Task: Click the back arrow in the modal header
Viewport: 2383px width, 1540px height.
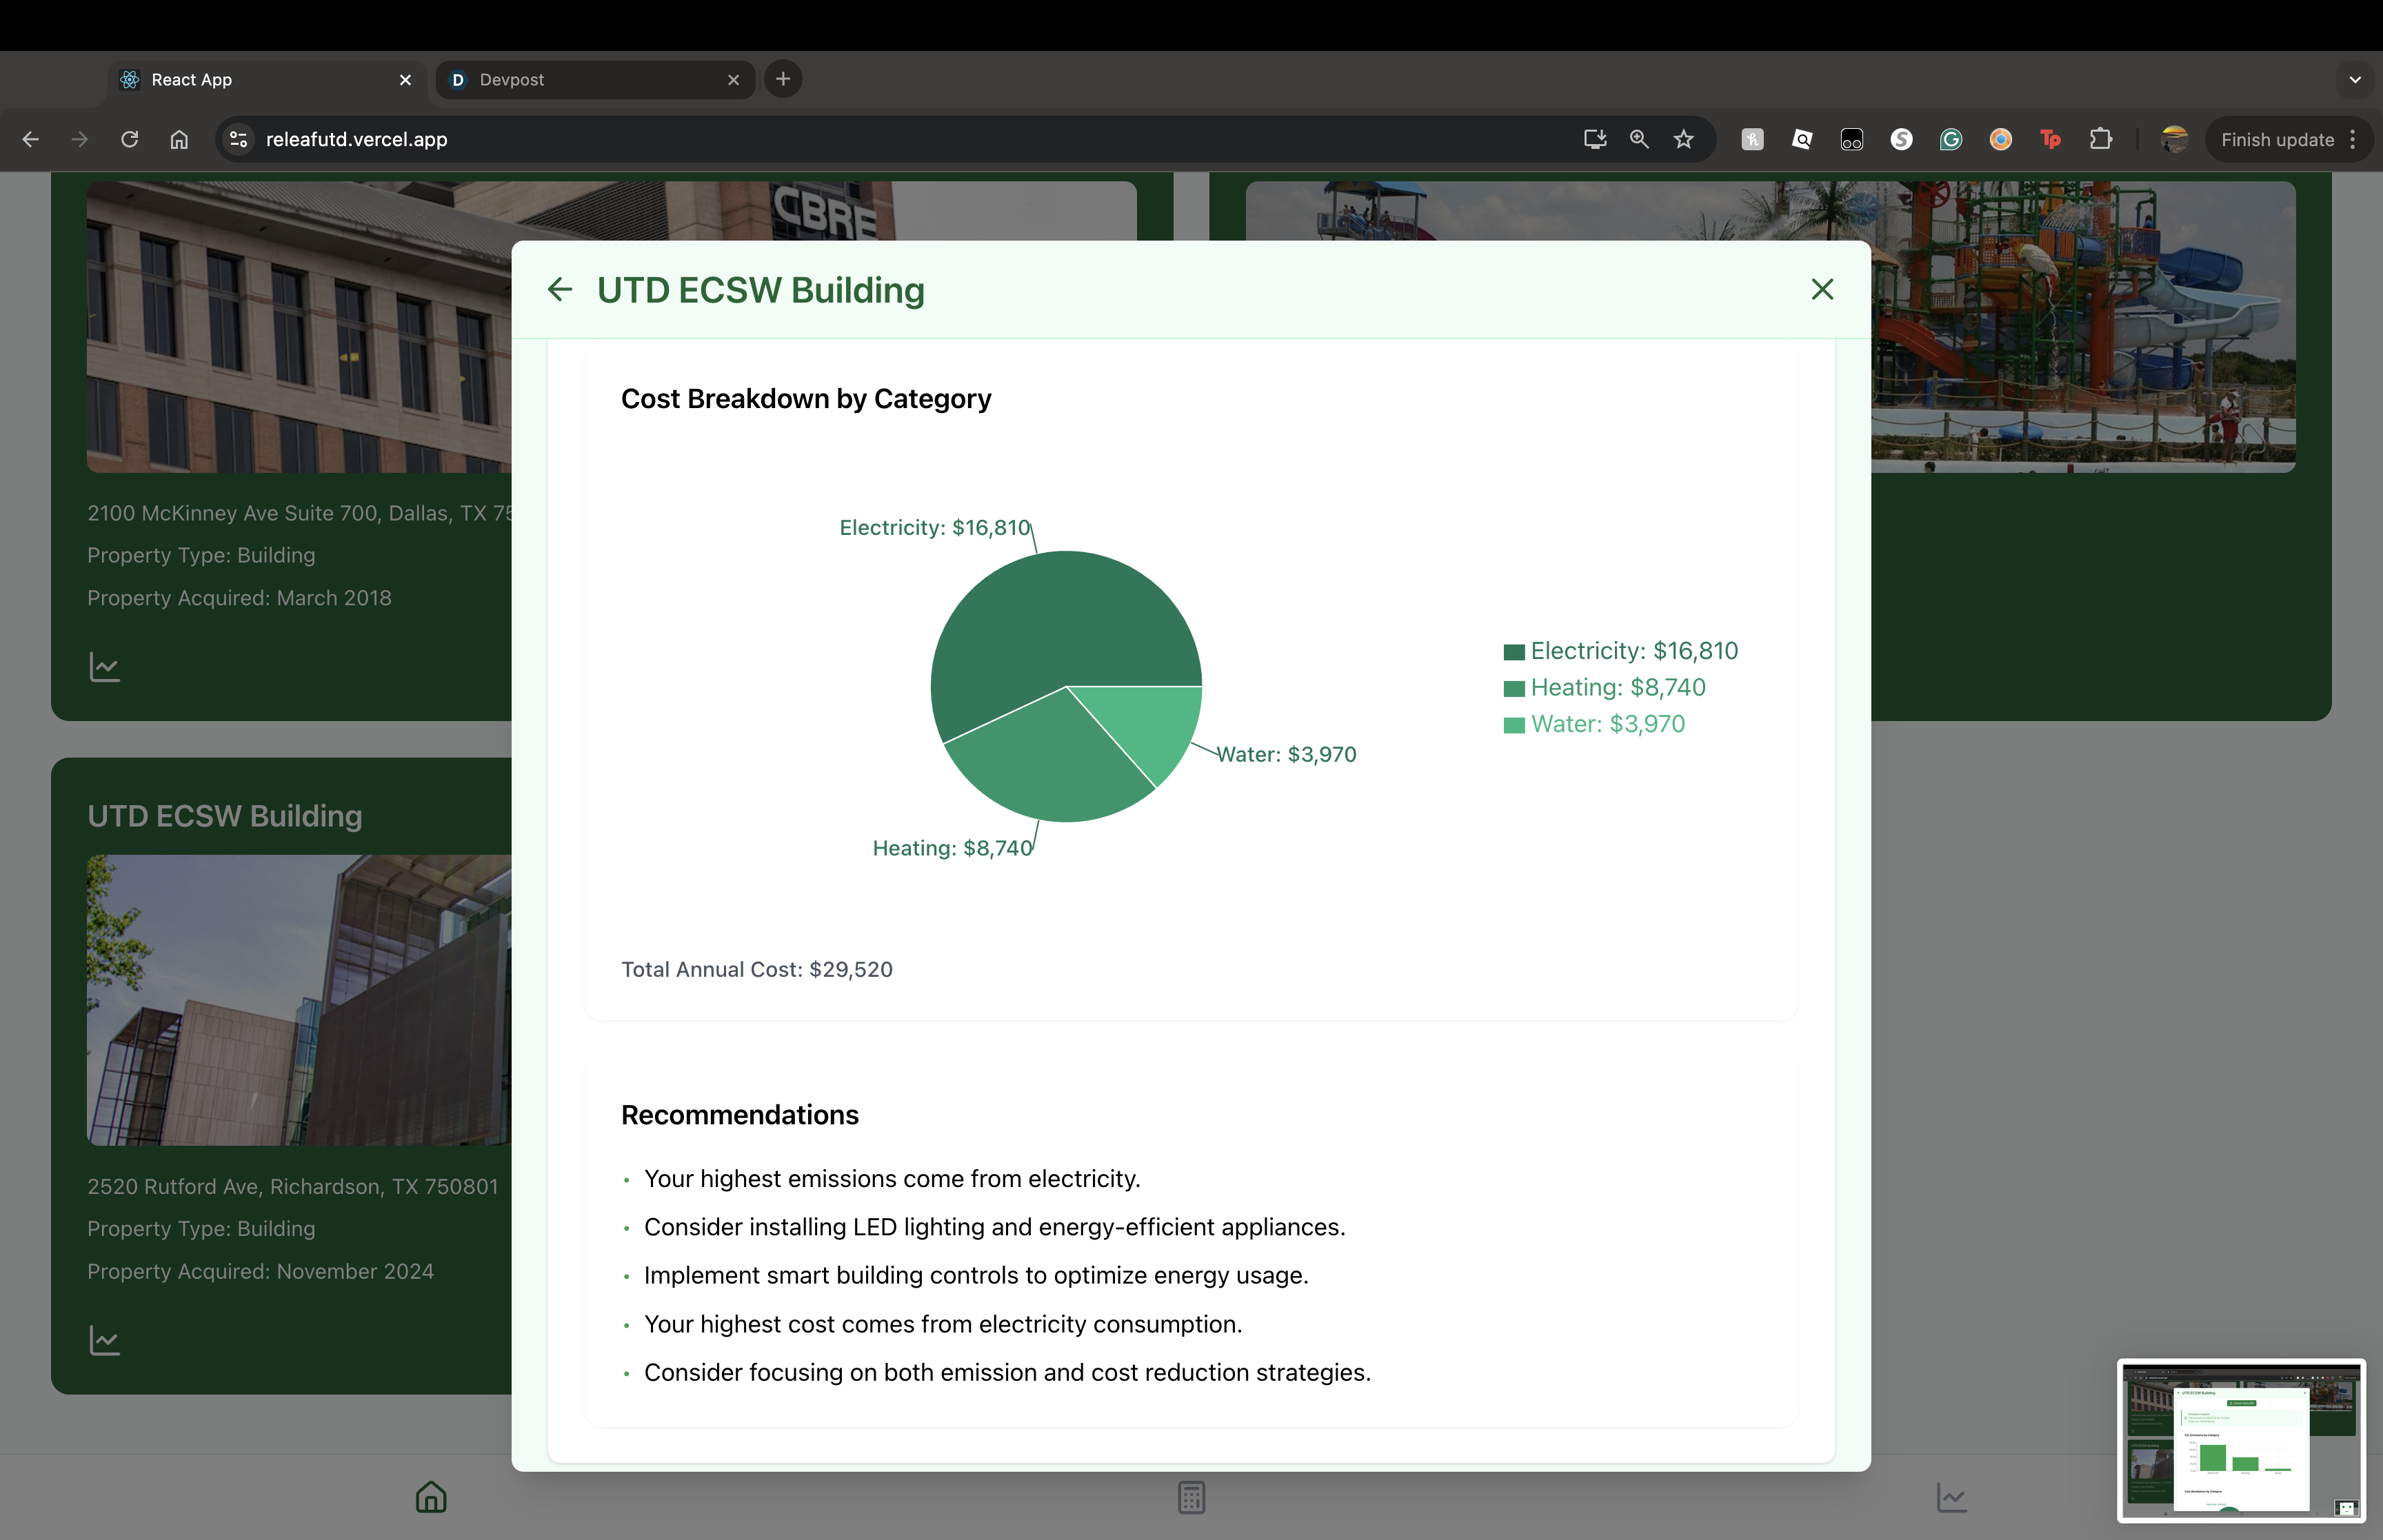Action: [560, 290]
